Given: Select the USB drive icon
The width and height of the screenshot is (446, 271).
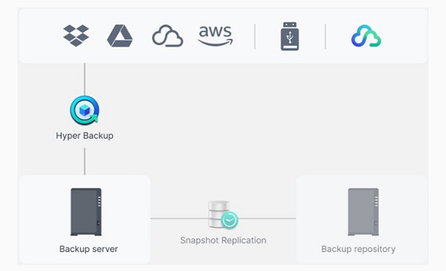Looking at the screenshot, I should pyautogui.click(x=289, y=36).
